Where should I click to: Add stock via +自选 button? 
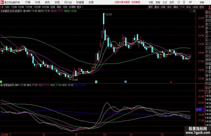(195, 7)
